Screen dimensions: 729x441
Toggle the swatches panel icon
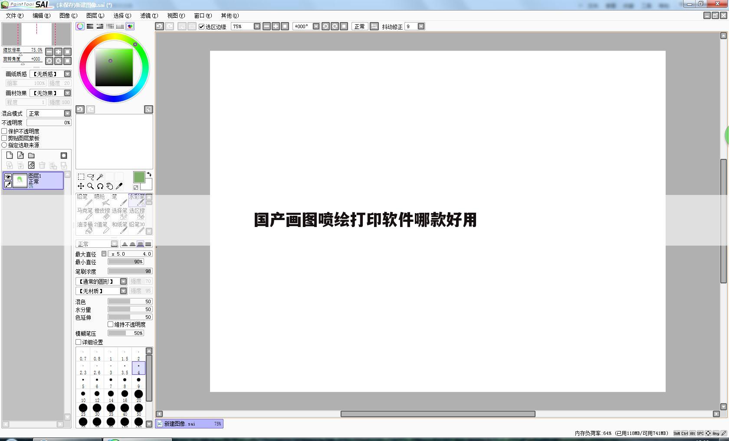pyautogui.click(x=120, y=26)
